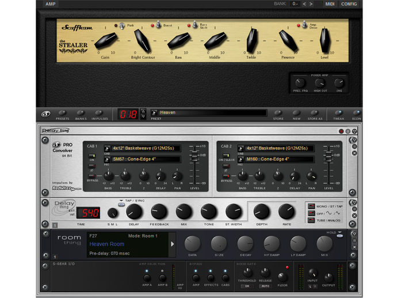Click the rack pause icon beside red close icon

(x=348, y=131)
